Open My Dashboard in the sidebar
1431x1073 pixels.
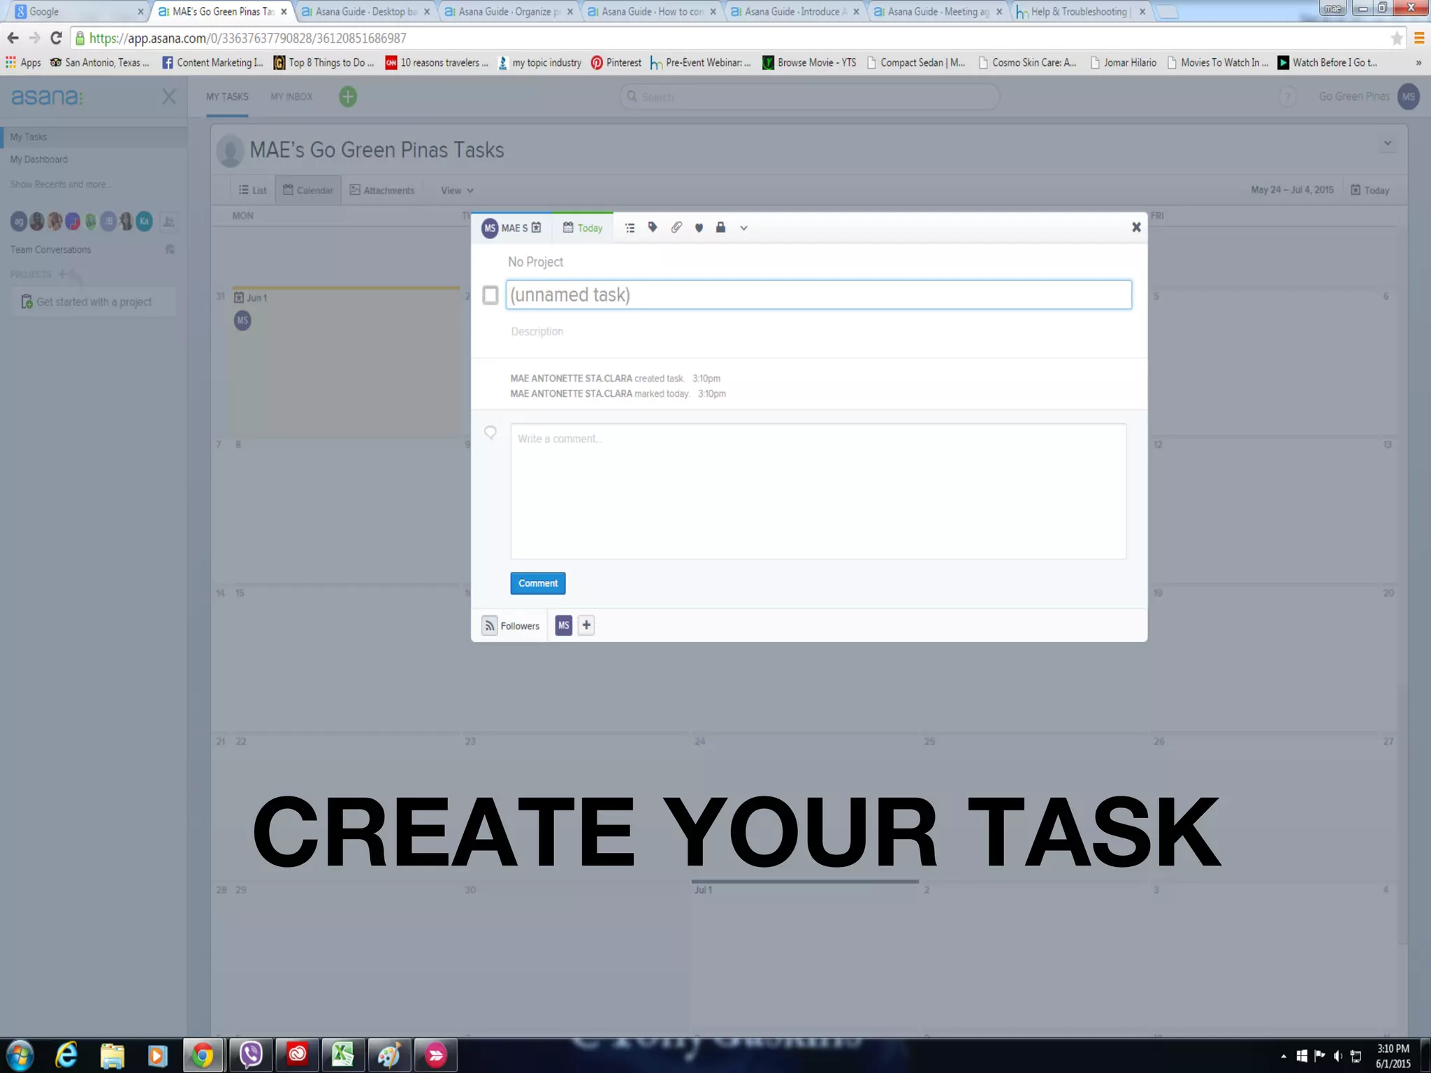(x=39, y=159)
